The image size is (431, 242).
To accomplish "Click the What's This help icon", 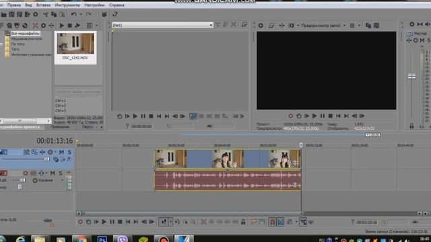I will point(115,14).
